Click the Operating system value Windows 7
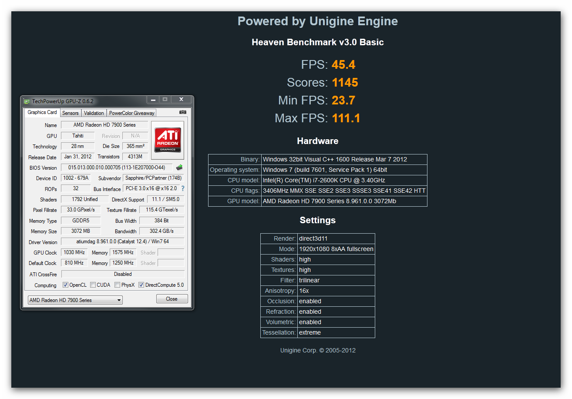 tap(344, 170)
